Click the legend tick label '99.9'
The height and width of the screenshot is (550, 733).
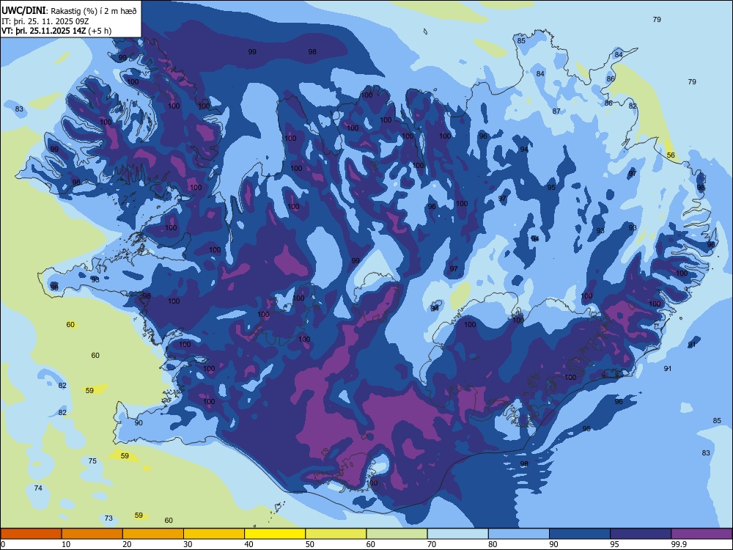[x=678, y=544]
